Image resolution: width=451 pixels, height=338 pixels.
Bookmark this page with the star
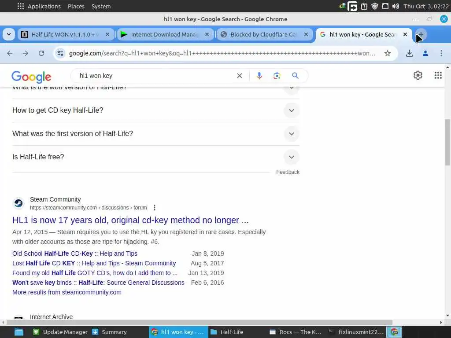click(x=388, y=53)
